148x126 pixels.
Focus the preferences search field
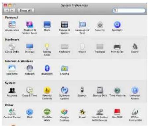[129, 10]
